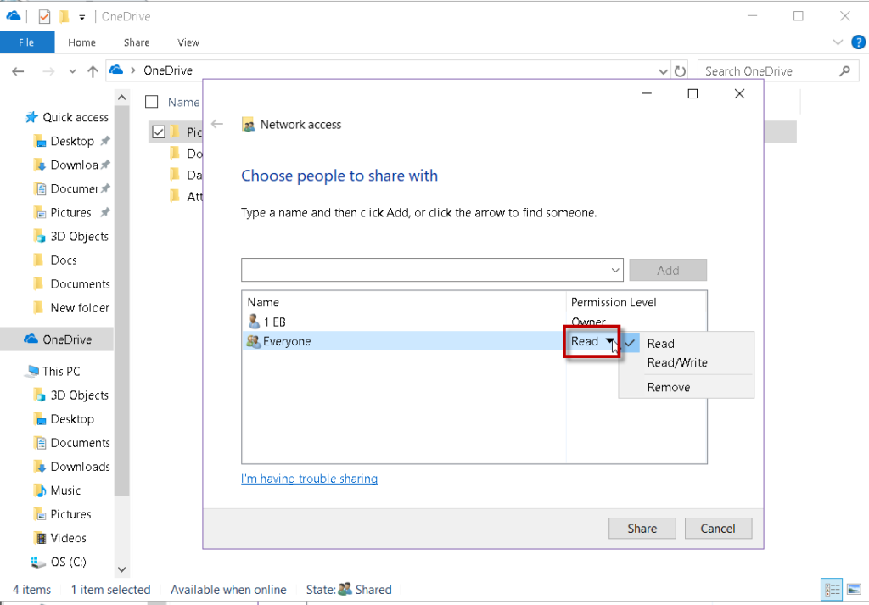Go forward in File Explorer navigation

click(48, 71)
